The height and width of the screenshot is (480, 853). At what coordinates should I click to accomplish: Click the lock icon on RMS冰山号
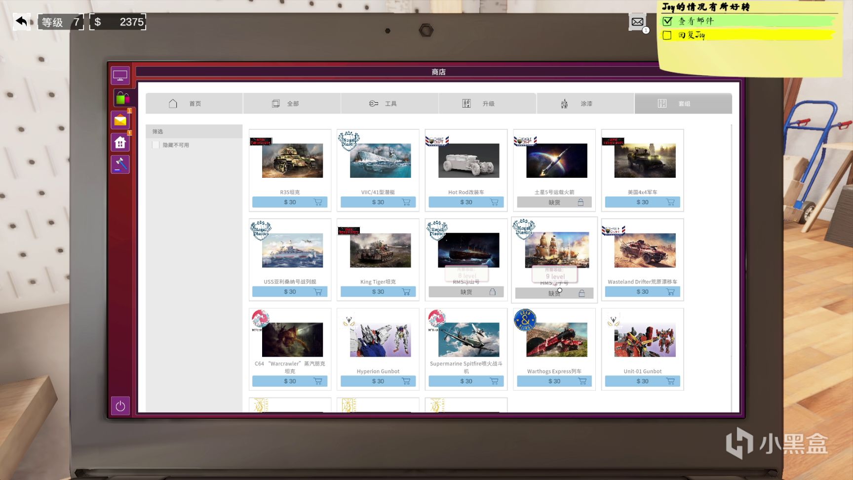coord(493,292)
